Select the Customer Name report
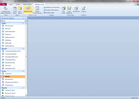The width and height of the screenshot is (139, 99). 13,90
